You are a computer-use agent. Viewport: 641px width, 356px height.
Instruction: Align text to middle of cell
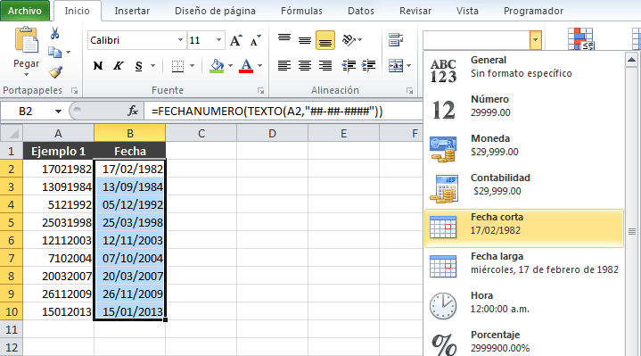(305, 40)
